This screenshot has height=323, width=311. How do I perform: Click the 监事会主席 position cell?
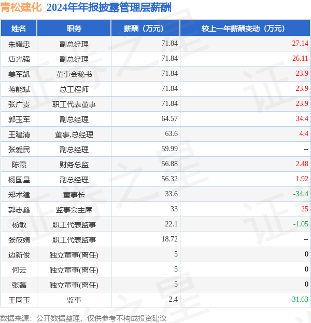click(74, 210)
